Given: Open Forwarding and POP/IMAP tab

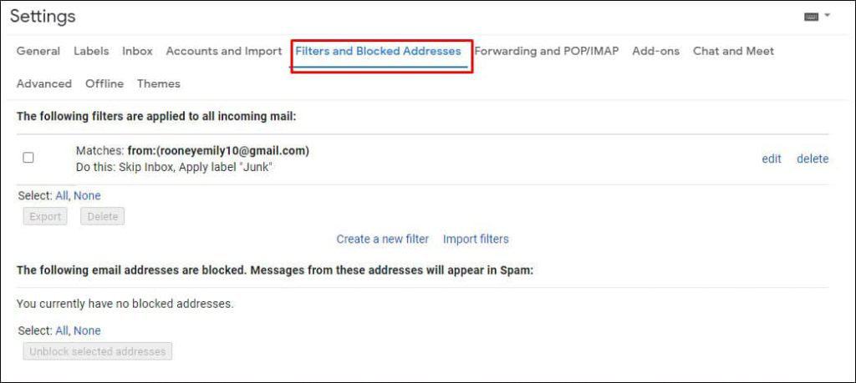Looking at the screenshot, I should coord(547,51).
